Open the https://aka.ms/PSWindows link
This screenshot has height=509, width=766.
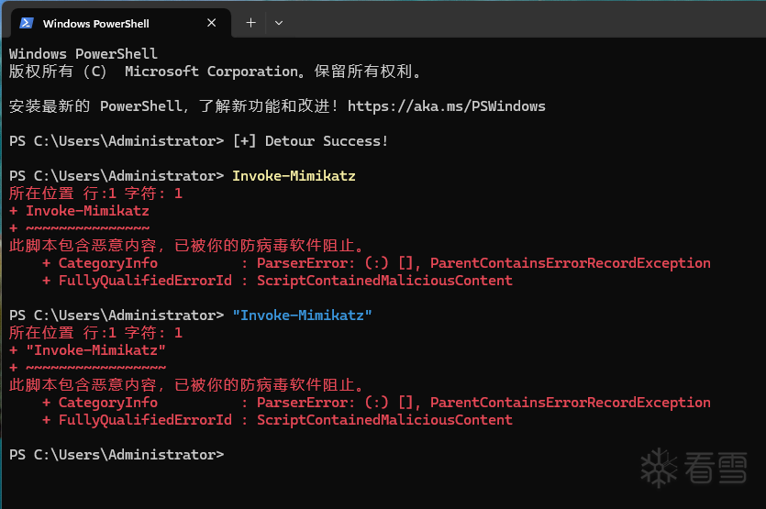click(447, 106)
